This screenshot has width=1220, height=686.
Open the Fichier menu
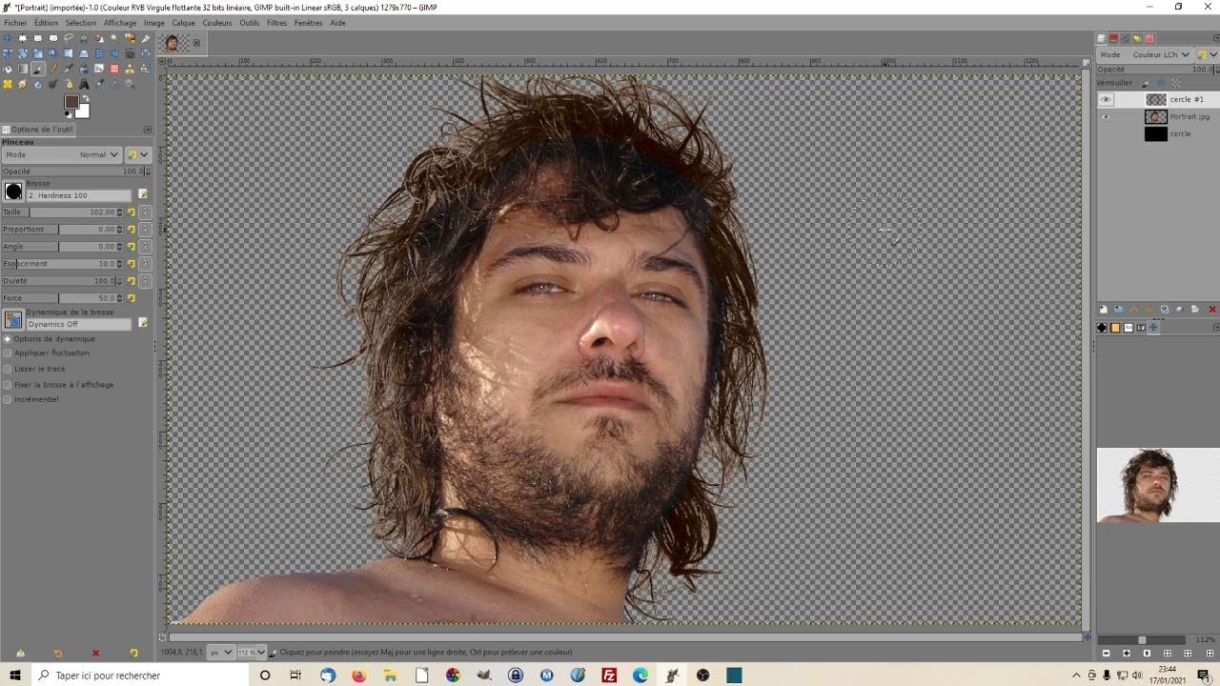[x=15, y=23]
